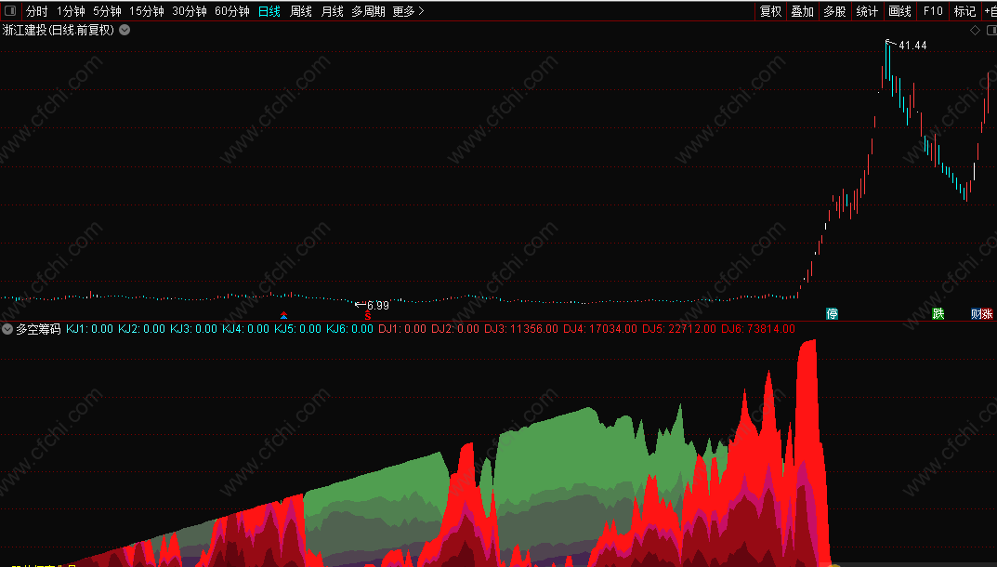Click the green 跌 marker
The width and height of the screenshot is (997, 567).
[x=938, y=314]
